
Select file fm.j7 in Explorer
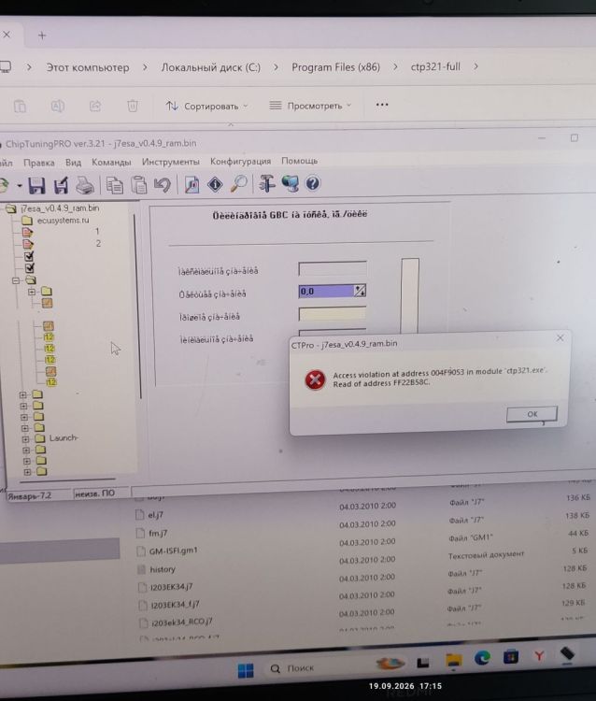(158, 533)
